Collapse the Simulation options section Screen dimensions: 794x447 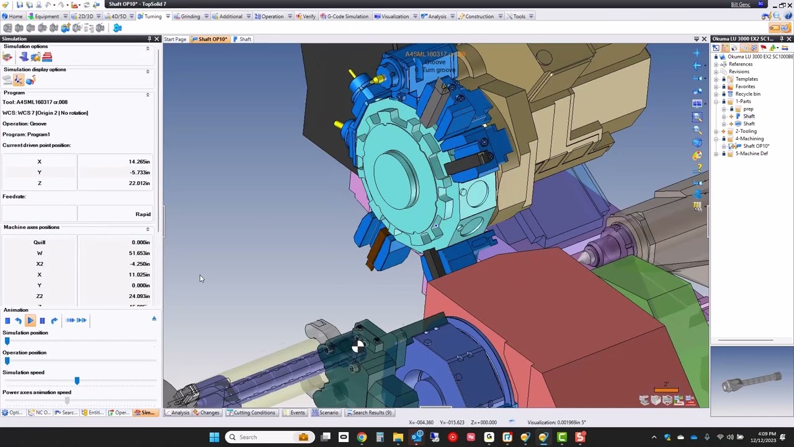click(x=148, y=48)
